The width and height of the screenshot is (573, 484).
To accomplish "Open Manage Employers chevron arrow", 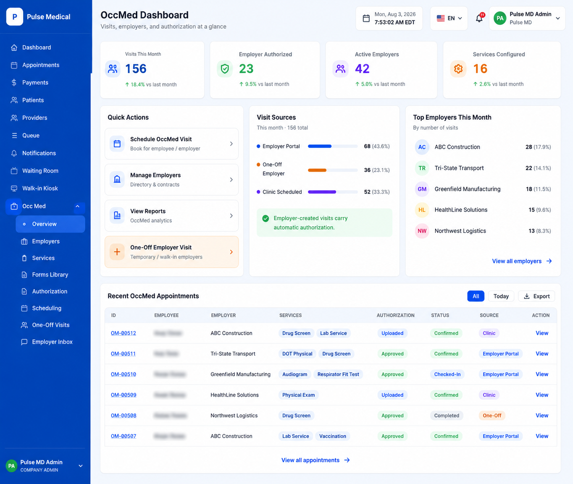I will click(231, 180).
